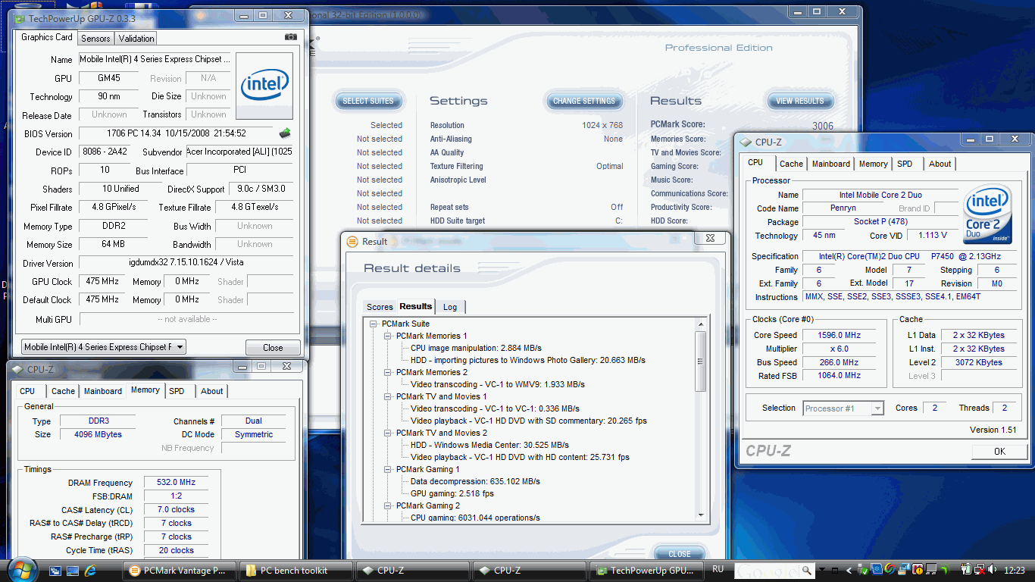The width and height of the screenshot is (1035, 582).
Task: Collapse the PCMark Gaming 2 node
Action: coord(388,505)
